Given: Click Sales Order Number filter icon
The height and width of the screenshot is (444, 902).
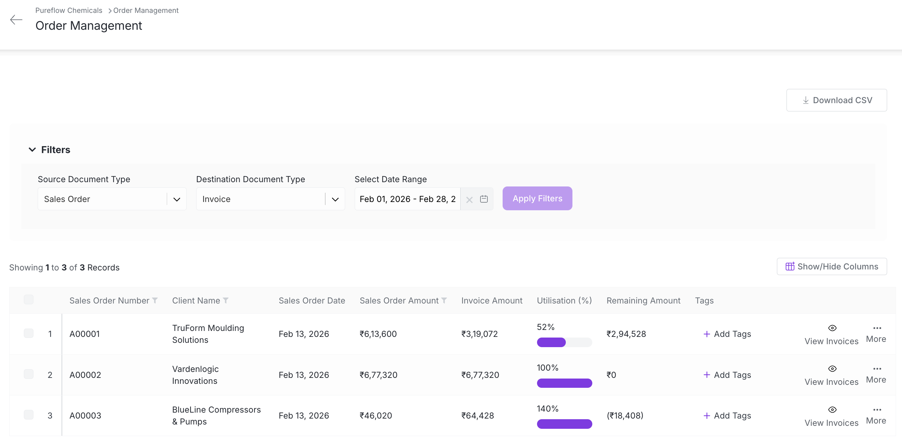Looking at the screenshot, I should click(x=155, y=301).
